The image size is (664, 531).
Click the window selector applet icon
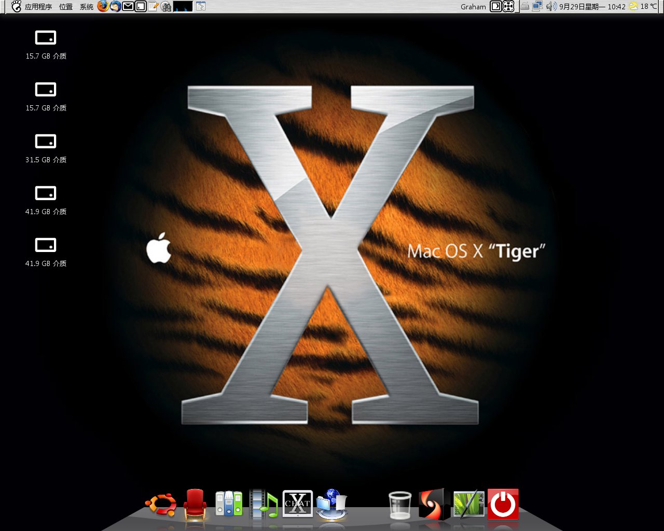tap(201, 6)
